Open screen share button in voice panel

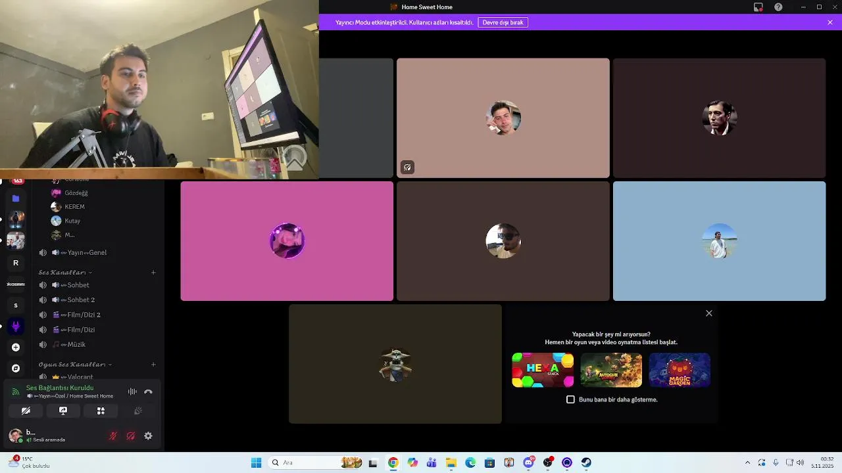[x=63, y=411]
